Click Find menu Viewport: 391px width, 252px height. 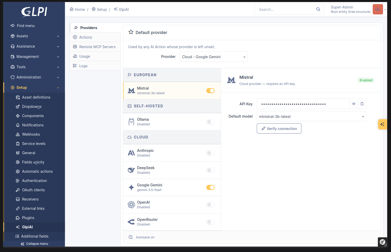tap(35, 26)
